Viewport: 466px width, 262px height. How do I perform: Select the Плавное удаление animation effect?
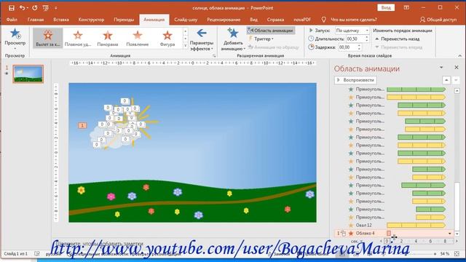click(78, 39)
